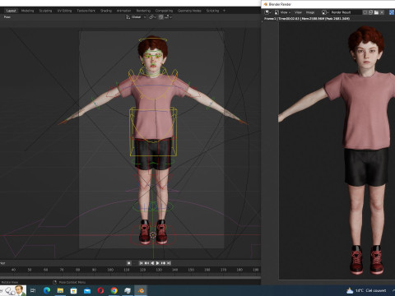Launch Microsoft Edge from the taskbar
Screen dimensions: 395x296
(47, 290)
